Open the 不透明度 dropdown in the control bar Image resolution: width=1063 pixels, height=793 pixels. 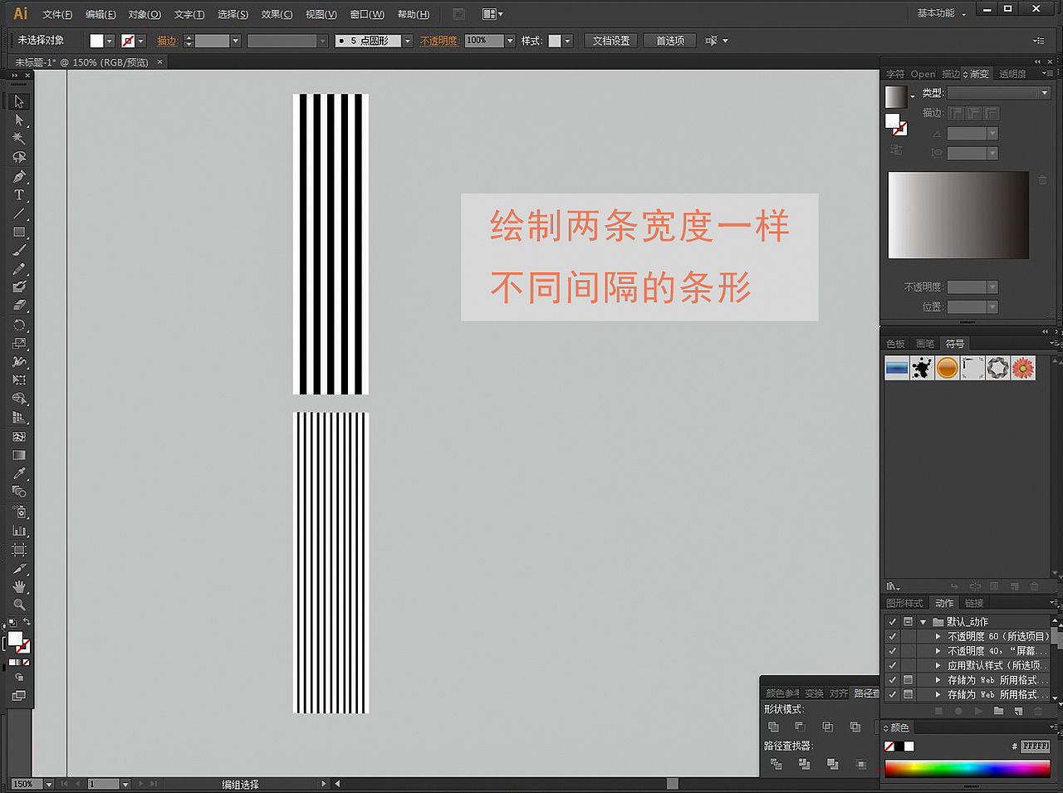(511, 40)
